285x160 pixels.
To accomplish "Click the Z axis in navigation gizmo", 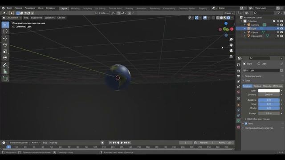I will [x=226, y=24].
